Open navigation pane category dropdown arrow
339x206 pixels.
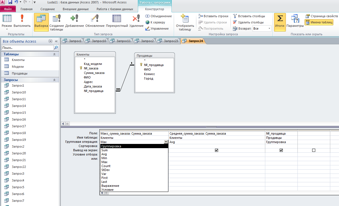51,41
